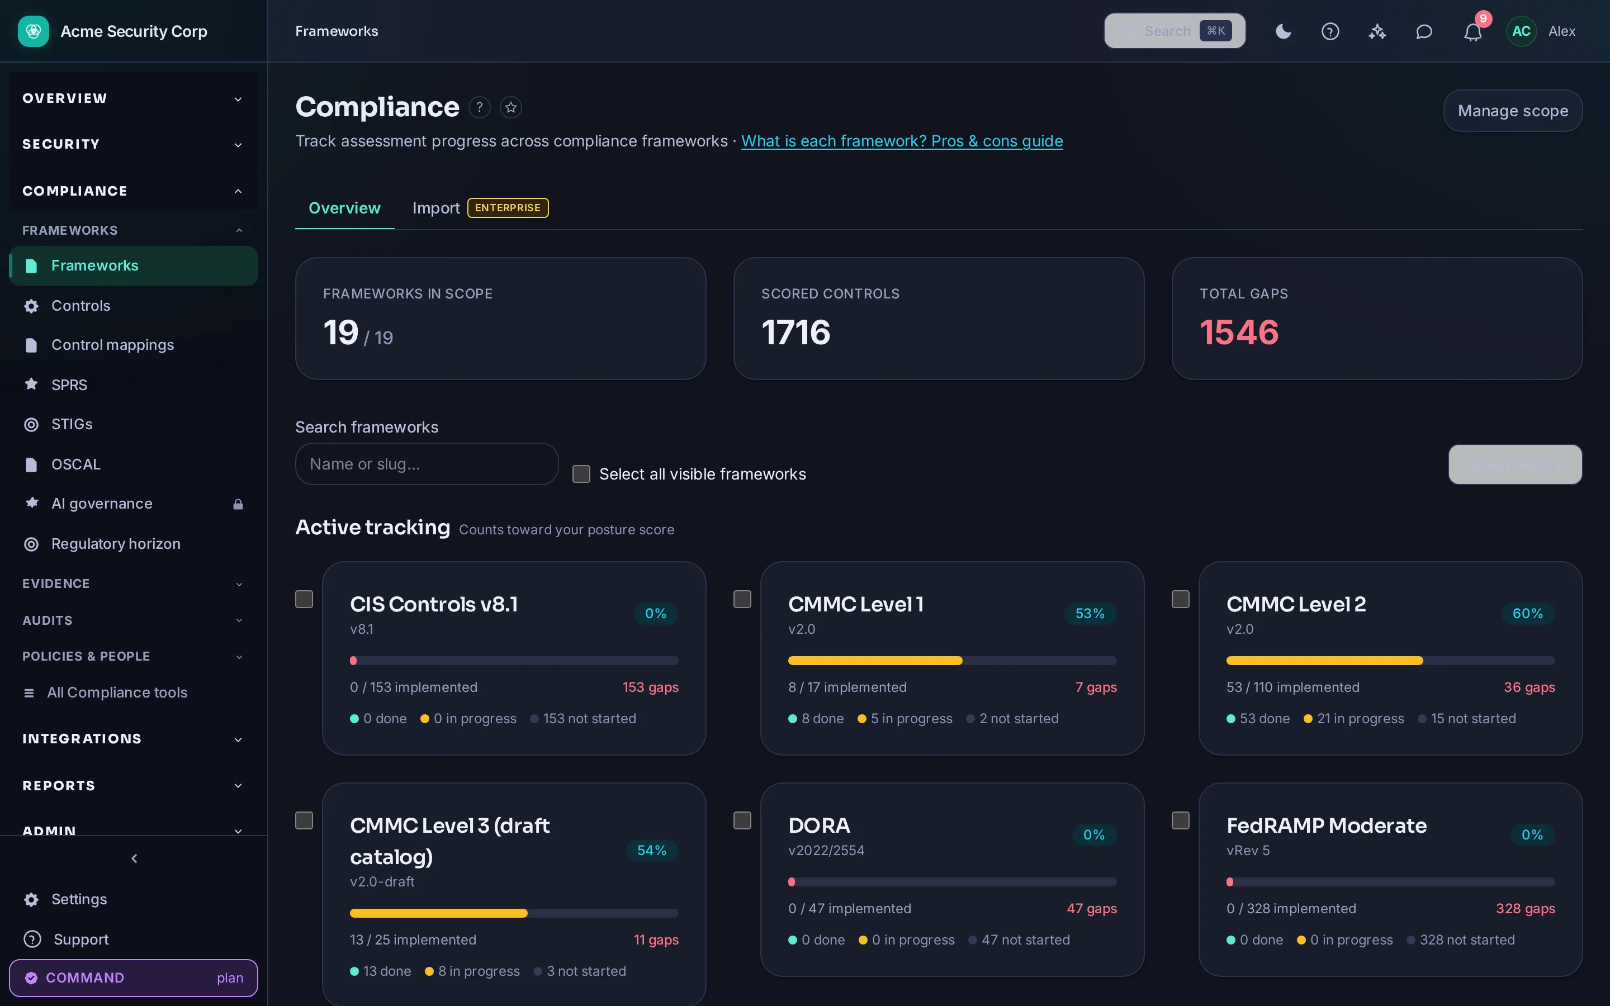Expand the OVERVIEW sidebar section

coord(134,98)
